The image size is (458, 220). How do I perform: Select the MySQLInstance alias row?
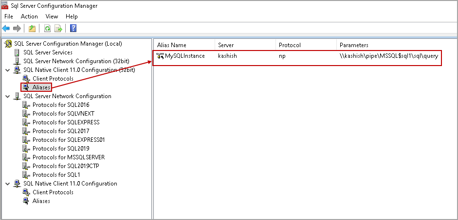pos(297,56)
